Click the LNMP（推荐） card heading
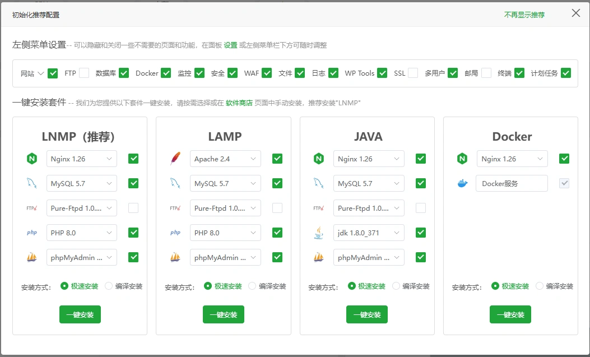 tap(78, 136)
